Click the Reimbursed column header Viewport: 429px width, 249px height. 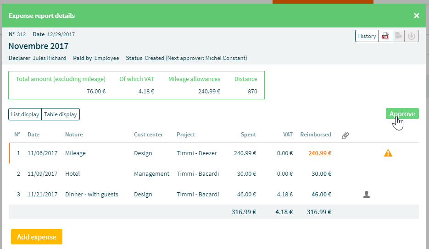(x=316, y=135)
